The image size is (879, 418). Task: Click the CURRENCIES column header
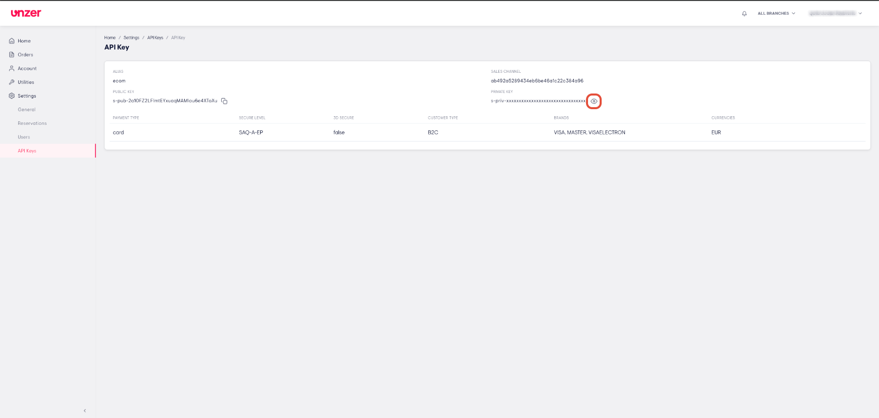(x=723, y=118)
